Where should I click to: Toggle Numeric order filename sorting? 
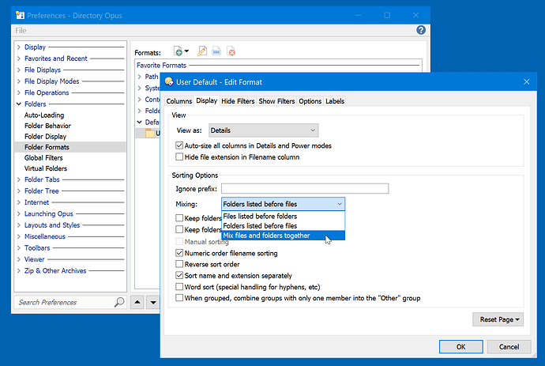pyautogui.click(x=179, y=253)
